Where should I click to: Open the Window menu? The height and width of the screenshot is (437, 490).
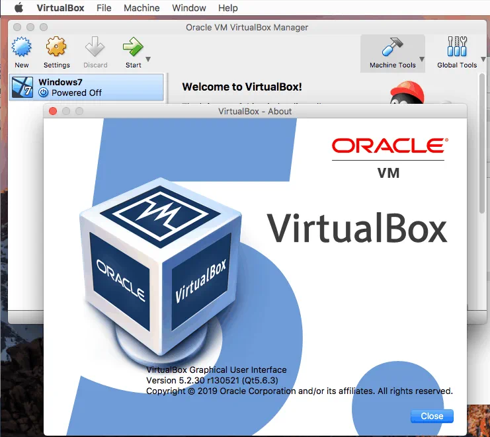click(x=188, y=8)
